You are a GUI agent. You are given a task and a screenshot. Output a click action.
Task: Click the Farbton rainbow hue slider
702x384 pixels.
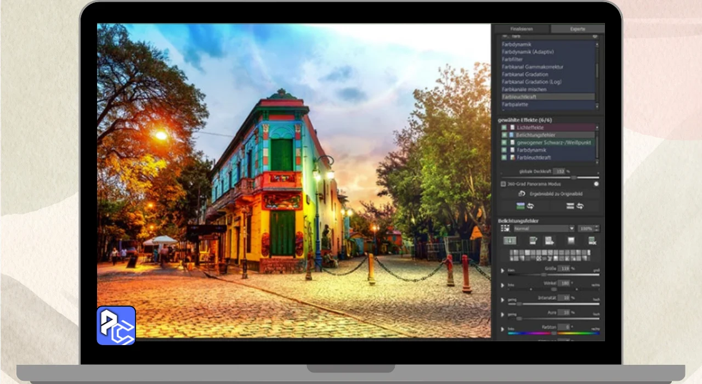pyautogui.click(x=553, y=333)
